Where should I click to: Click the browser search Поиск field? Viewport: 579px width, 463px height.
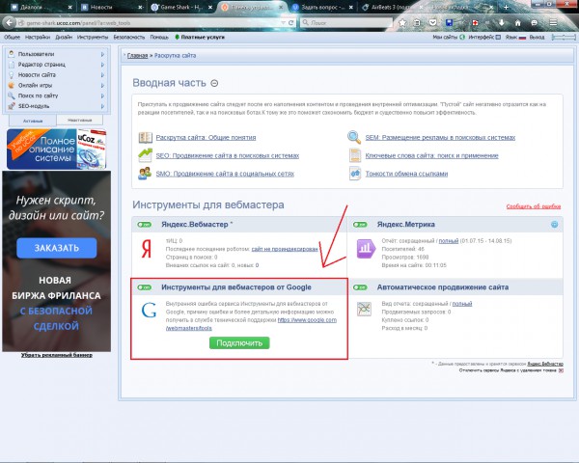[346, 23]
